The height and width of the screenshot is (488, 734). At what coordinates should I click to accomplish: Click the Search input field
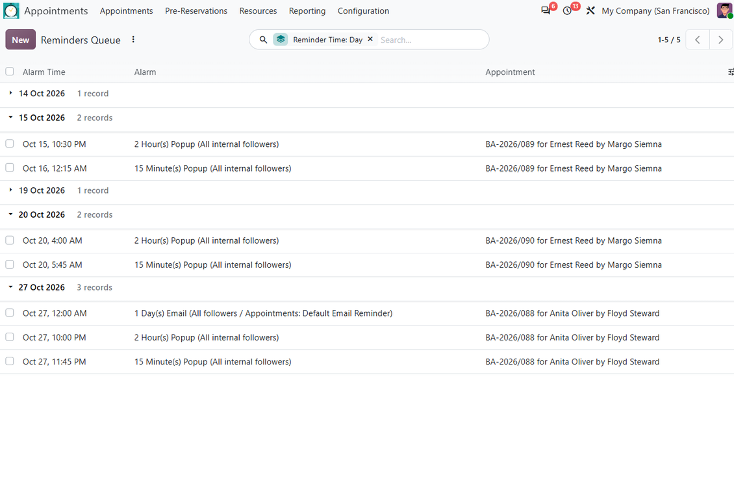431,40
